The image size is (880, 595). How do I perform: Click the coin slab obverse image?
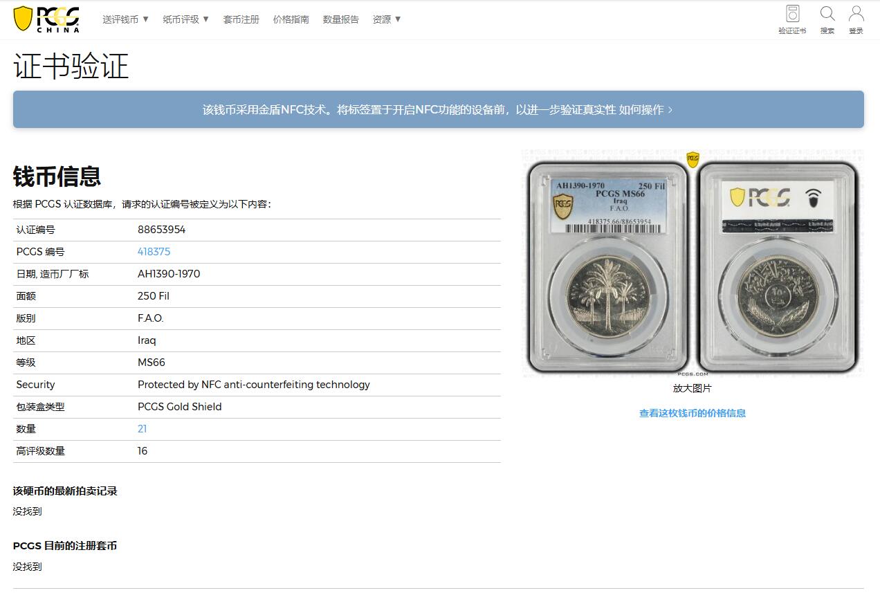click(x=608, y=267)
